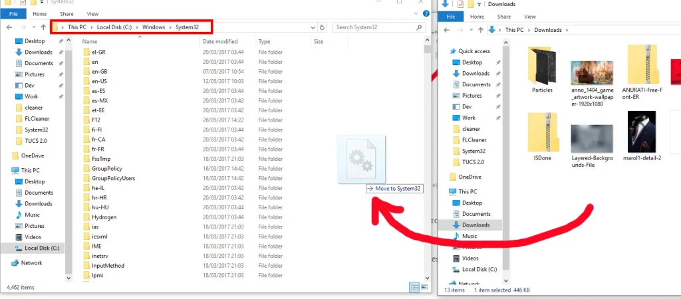This screenshot has width=681, height=299.
Task: Open the Home ribbon tab in System32 window
Action: coord(39,14)
